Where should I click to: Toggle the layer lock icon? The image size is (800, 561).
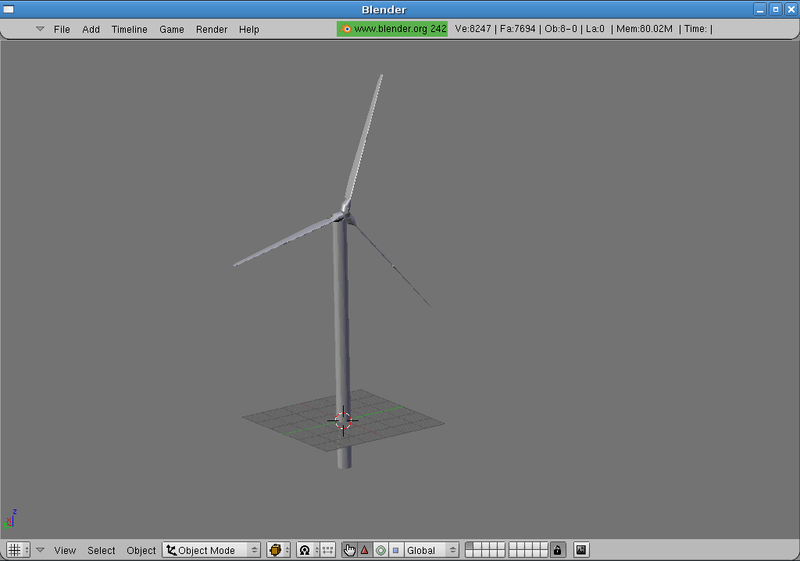click(557, 550)
